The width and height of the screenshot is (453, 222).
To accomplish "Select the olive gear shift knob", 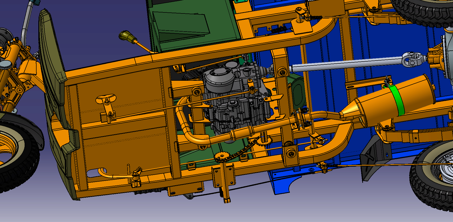I will point(126,36).
